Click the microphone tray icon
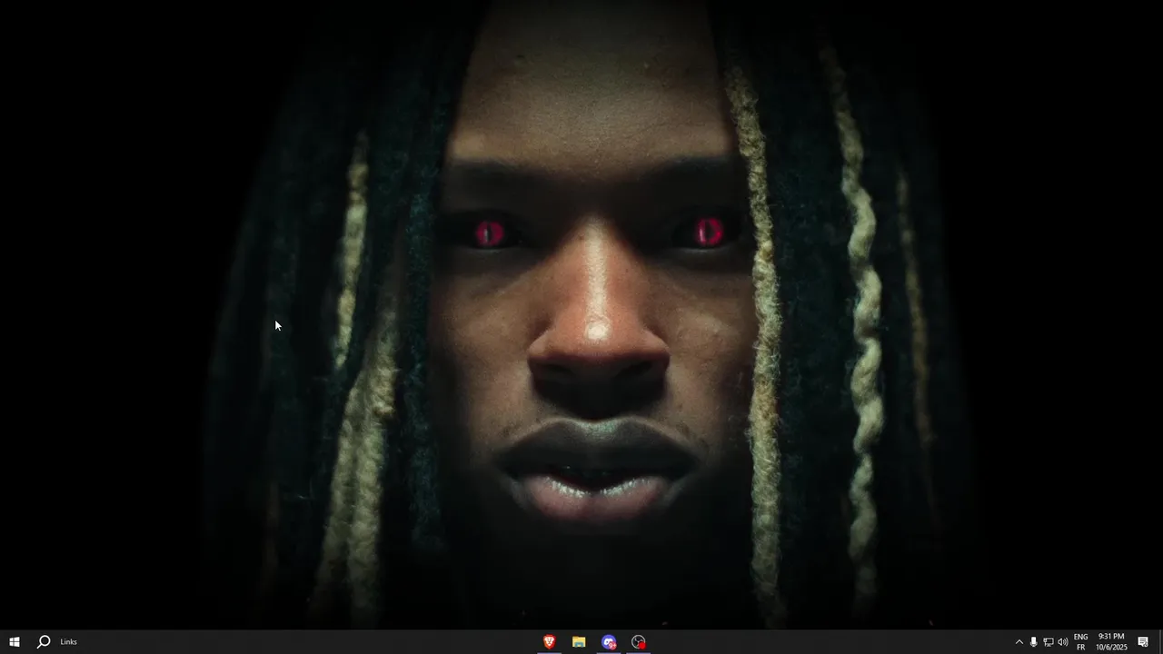Image resolution: width=1163 pixels, height=654 pixels. [x=1033, y=642]
